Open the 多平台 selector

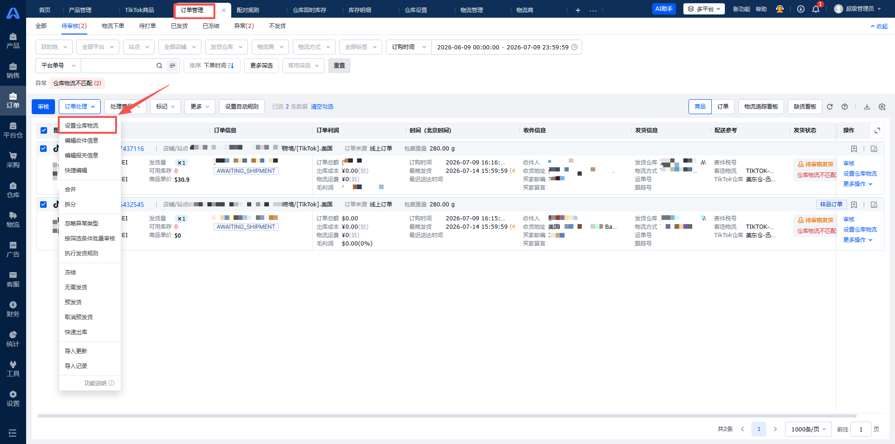tap(704, 9)
